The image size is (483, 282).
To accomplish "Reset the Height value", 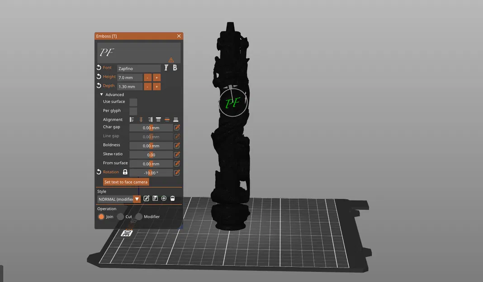I will click(99, 77).
